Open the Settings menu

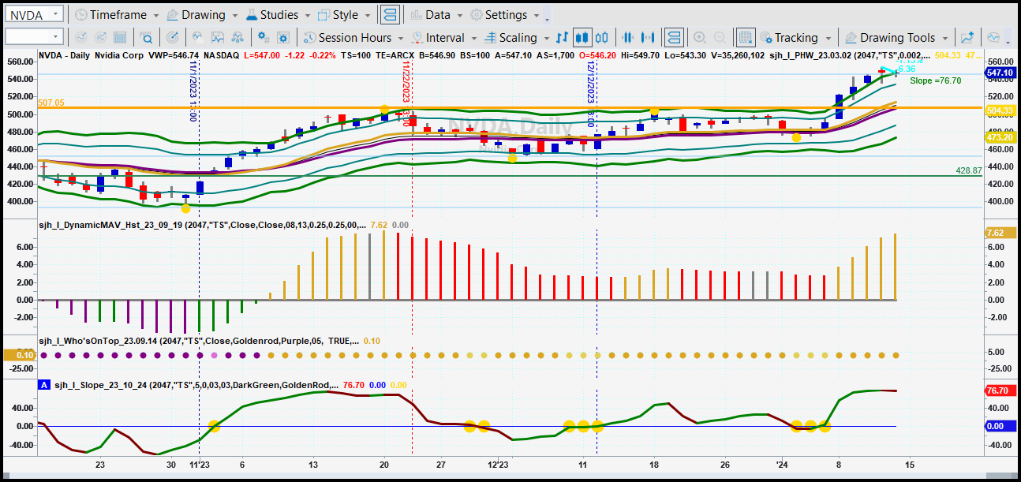pos(504,15)
